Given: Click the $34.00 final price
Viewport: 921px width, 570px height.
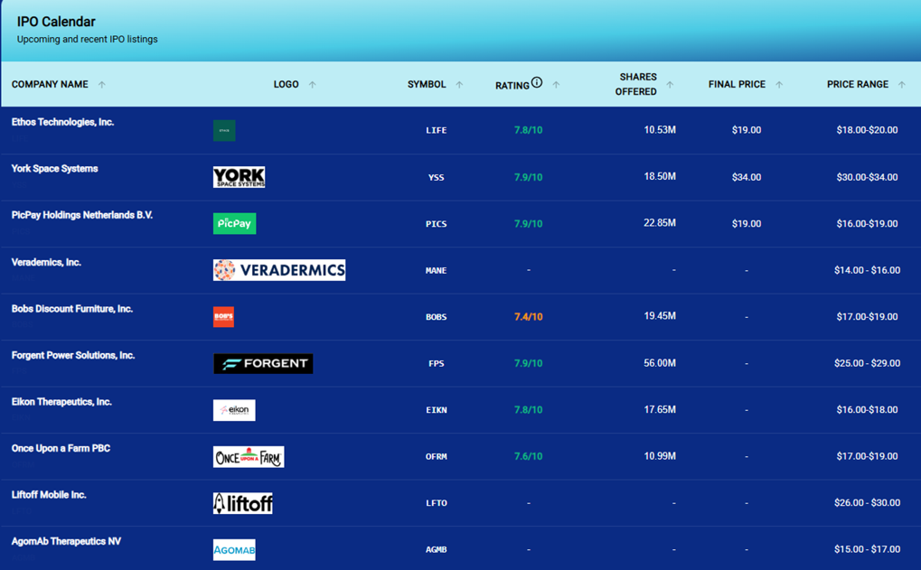Looking at the screenshot, I should 747,177.
